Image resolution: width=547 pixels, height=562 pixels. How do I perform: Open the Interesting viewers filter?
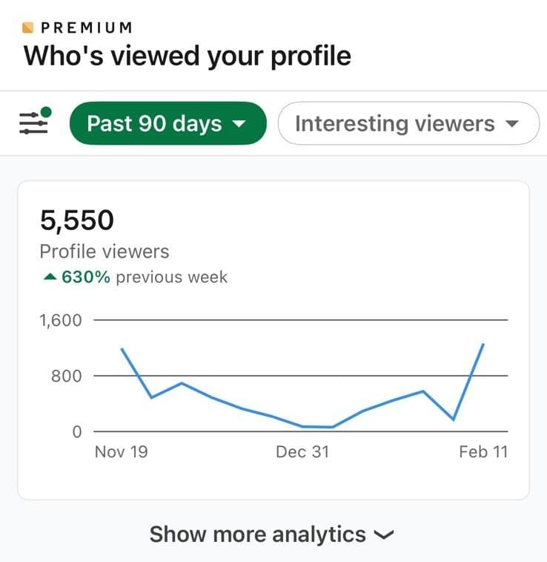[x=408, y=123]
